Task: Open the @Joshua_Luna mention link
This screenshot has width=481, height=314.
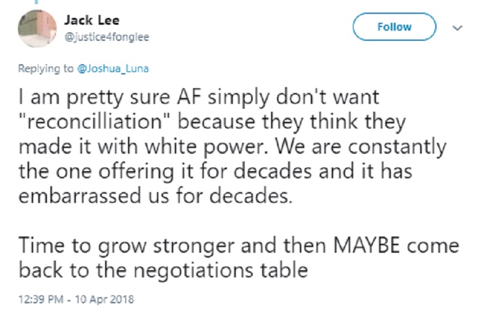Action: tap(113, 68)
